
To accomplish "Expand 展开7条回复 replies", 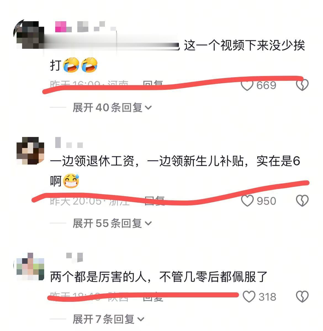I will pos(108,319).
